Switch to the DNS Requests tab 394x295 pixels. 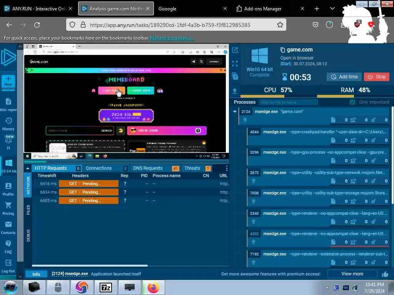coord(155,168)
